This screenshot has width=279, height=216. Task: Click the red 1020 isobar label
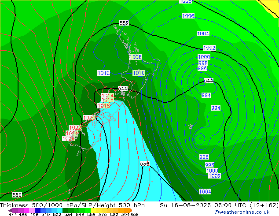coord(89,118)
